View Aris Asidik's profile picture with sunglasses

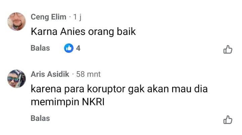[x=16, y=79]
